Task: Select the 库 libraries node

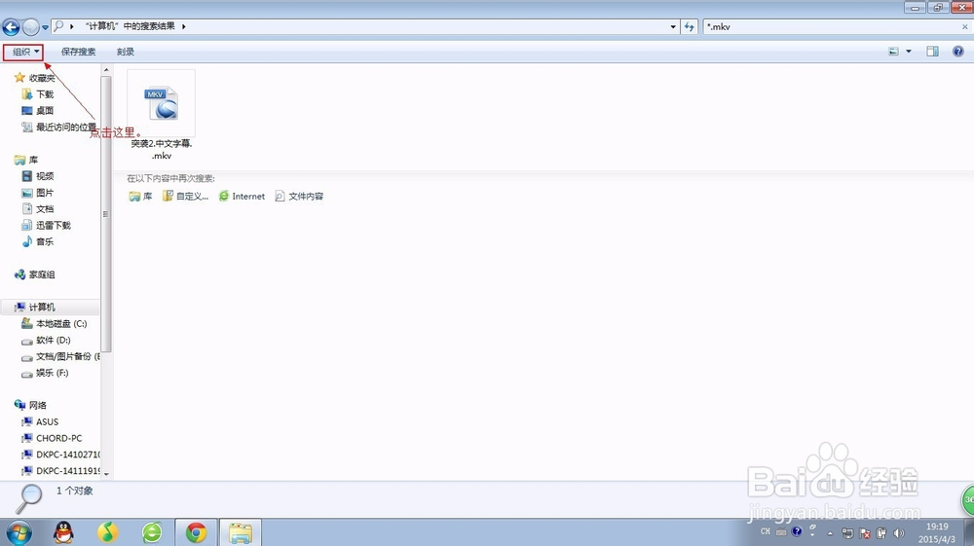Action: tap(26, 160)
